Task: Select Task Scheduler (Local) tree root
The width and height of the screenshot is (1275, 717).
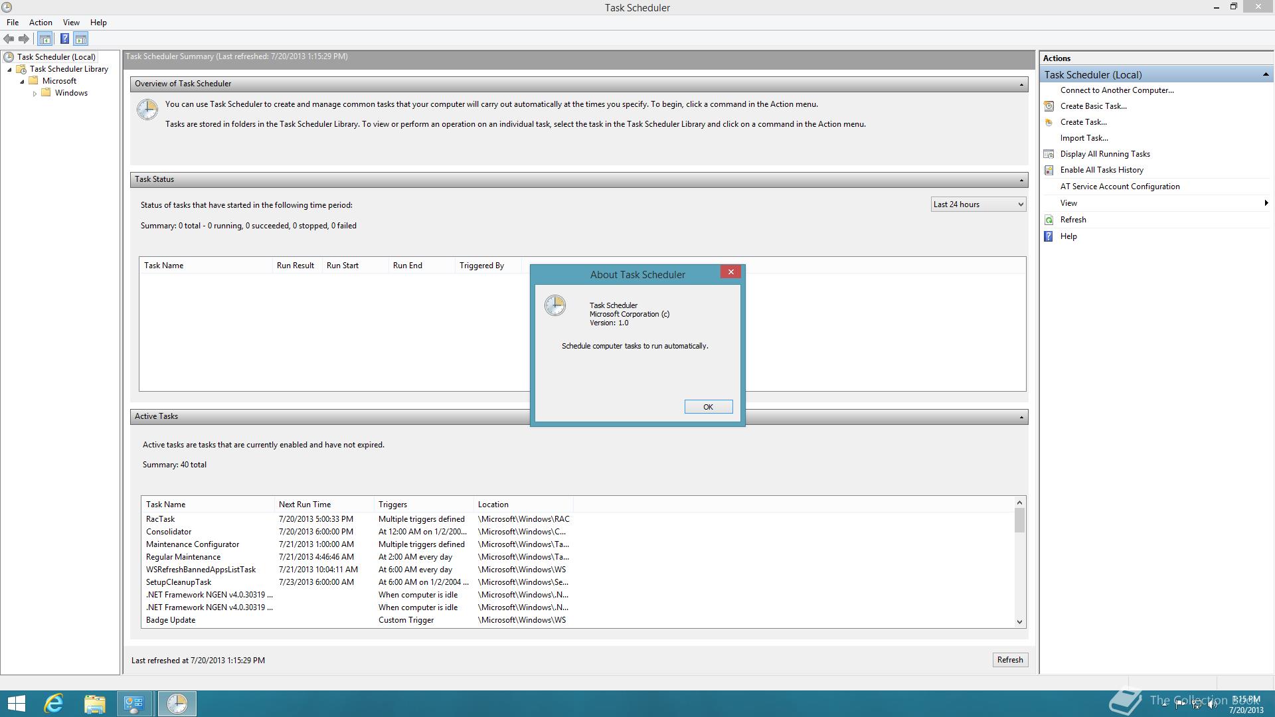Action: (56, 57)
